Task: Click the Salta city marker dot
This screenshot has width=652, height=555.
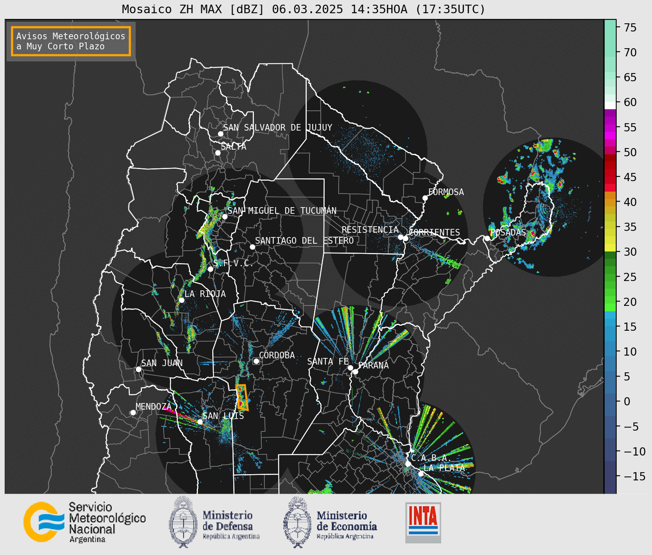Action: pos(218,153)
